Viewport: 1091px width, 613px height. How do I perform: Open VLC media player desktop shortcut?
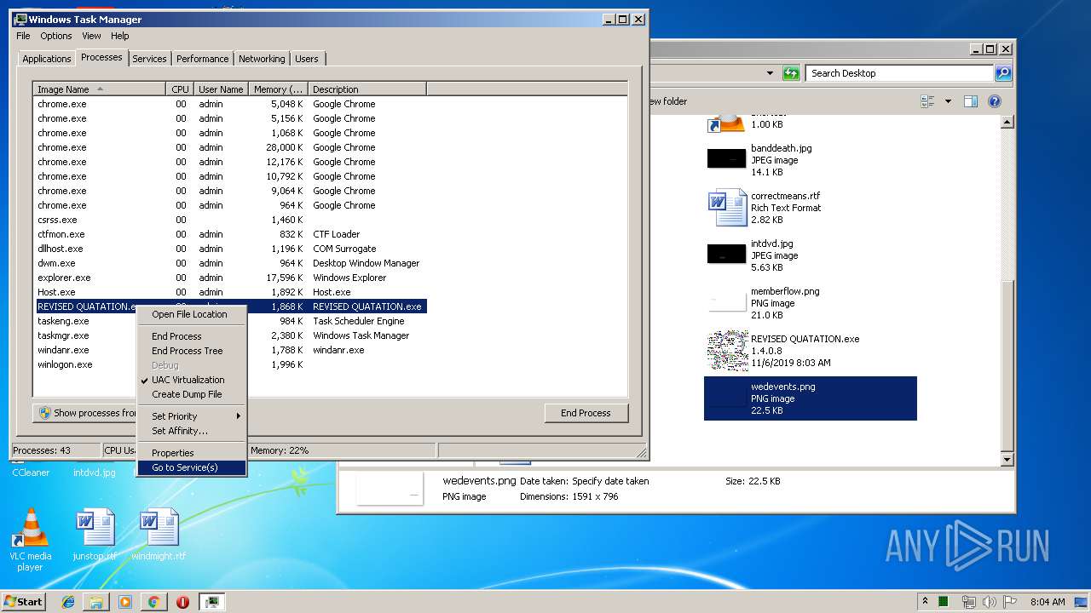pos(30,540)
